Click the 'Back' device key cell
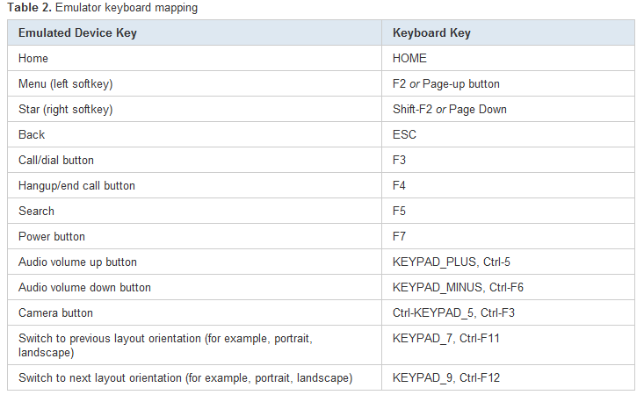Screen dimensions: 644x402 pos(32,135)
